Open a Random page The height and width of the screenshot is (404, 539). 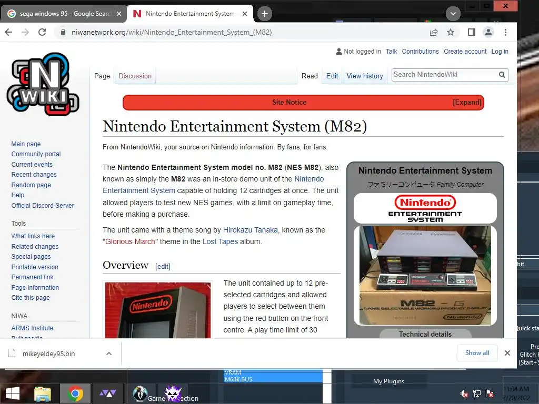coord(31,185)
